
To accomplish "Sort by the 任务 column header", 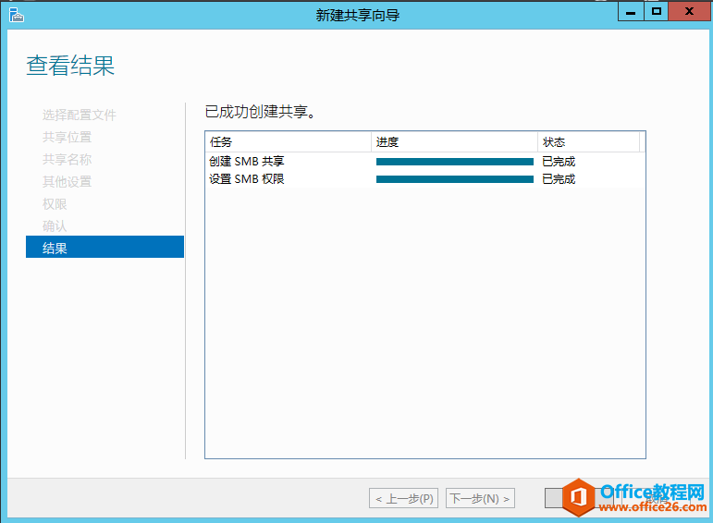I will [289, 142].
